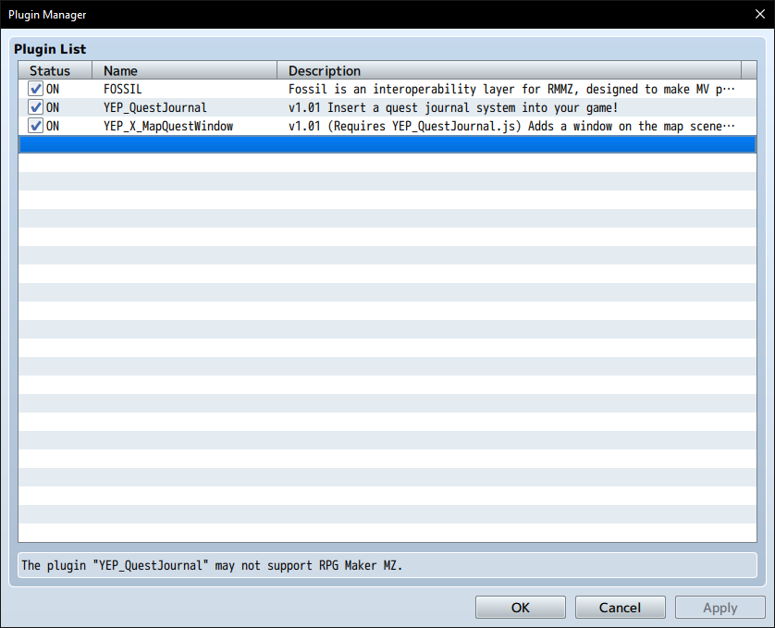The image size is (775, 628).
Task: Click the Apply button
Action: point(720,608)
